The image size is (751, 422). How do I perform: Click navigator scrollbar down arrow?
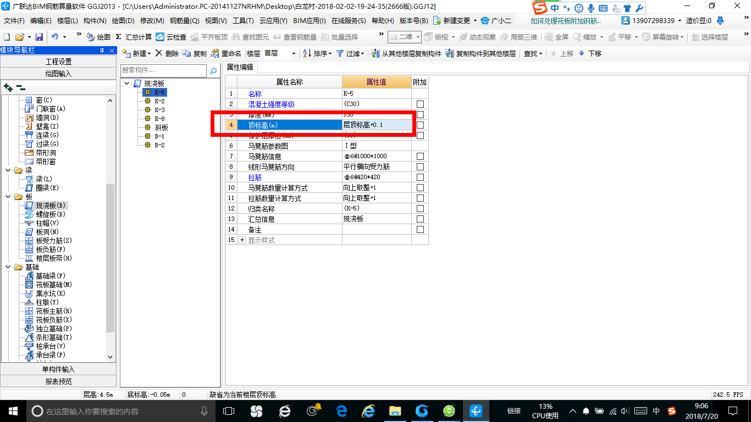111,356
